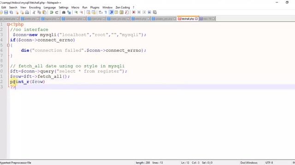The height and width of the screenshot is (165, 295).
Task: Click the Redo toolbar icon
Action: pos(57,12)
